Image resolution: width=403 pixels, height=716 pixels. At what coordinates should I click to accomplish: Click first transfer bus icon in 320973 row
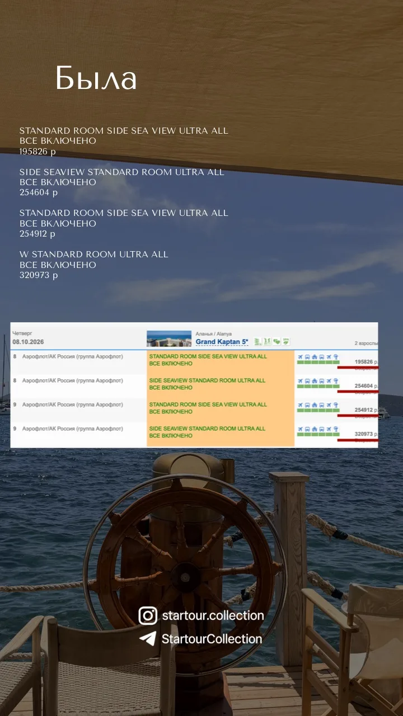click(x=307, y=429)
